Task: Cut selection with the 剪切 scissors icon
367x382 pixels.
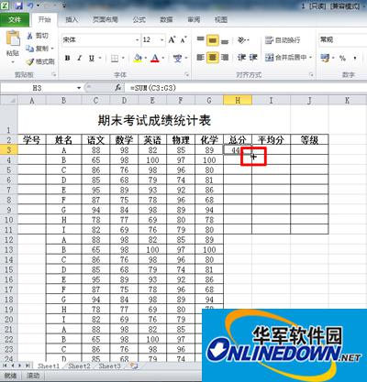Action: 29,36
